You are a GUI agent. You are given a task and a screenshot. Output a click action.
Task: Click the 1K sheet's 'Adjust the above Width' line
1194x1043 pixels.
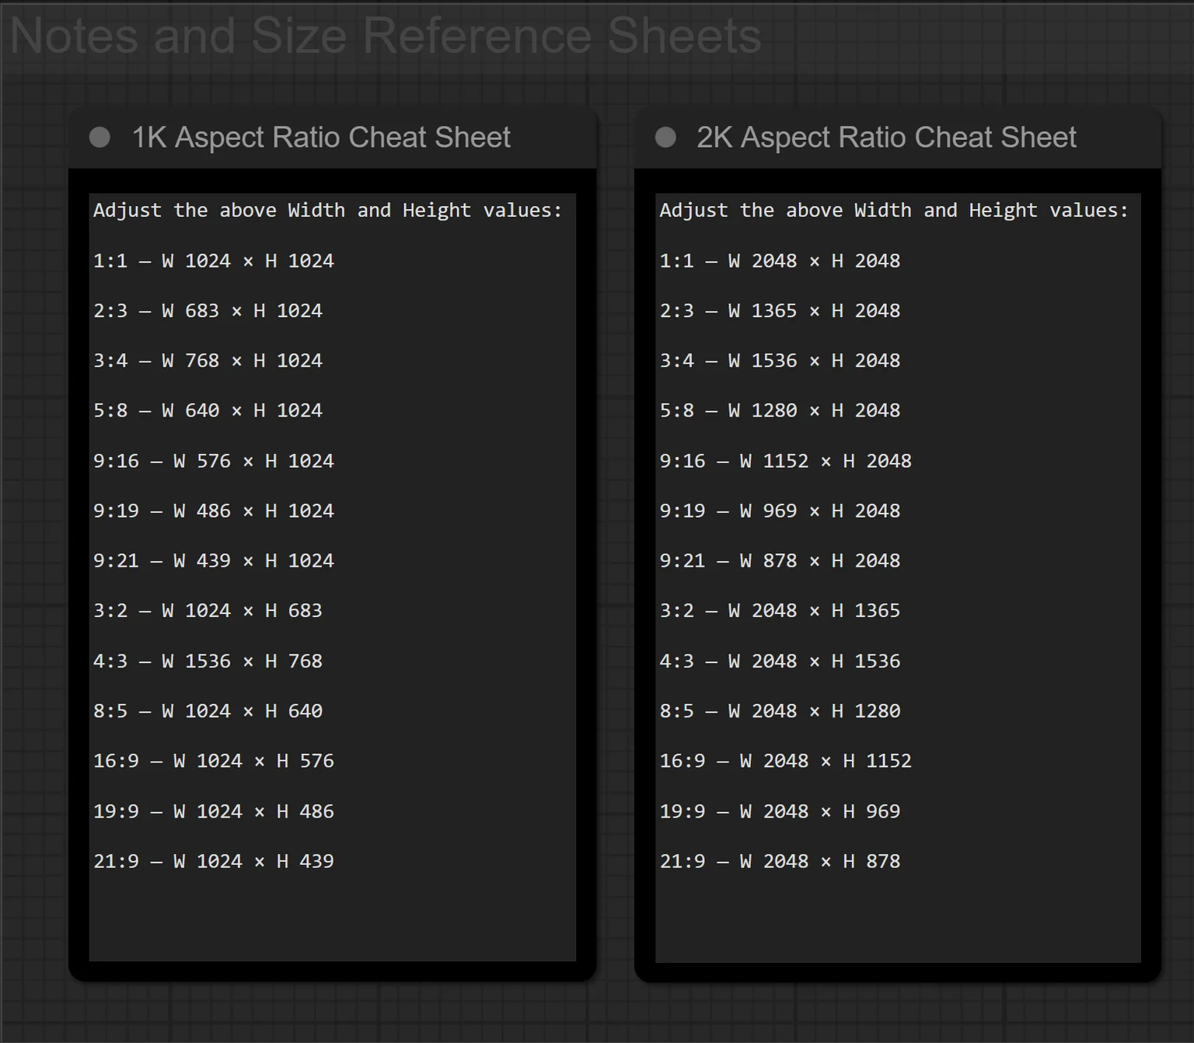click(327, 211)
